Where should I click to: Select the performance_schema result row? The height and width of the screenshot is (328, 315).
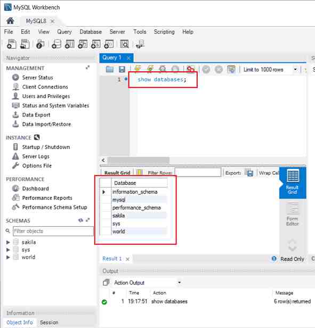136,208
